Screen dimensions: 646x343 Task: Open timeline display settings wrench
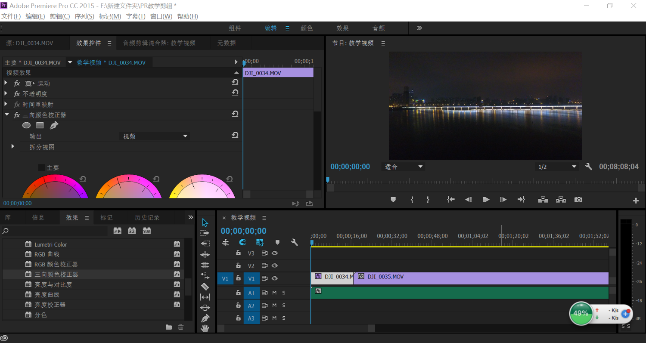295,242
